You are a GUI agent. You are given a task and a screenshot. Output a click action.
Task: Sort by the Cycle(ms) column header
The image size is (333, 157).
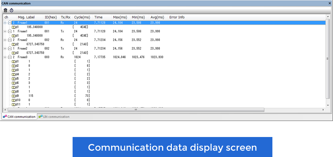tap(82, 17)
